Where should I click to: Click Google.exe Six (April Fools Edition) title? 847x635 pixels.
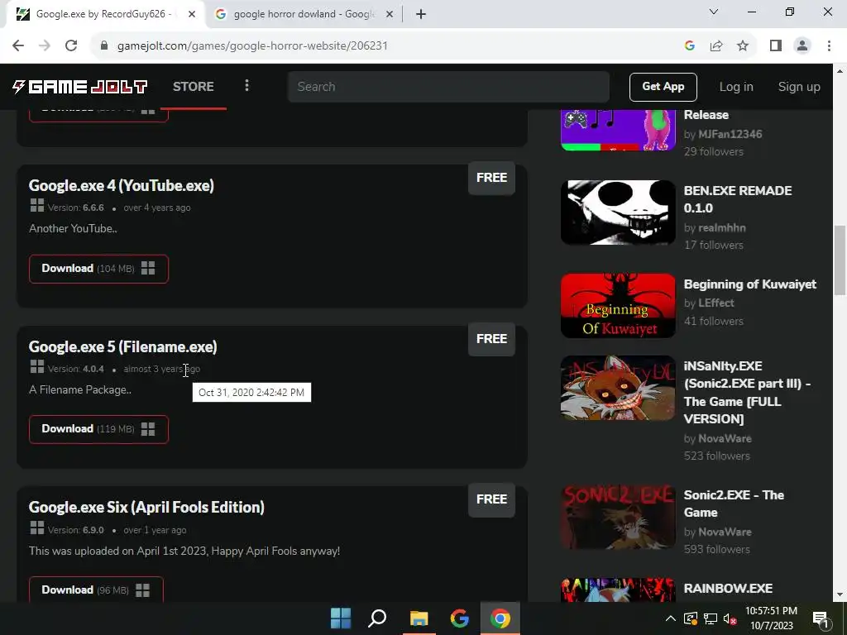[146, 508]
